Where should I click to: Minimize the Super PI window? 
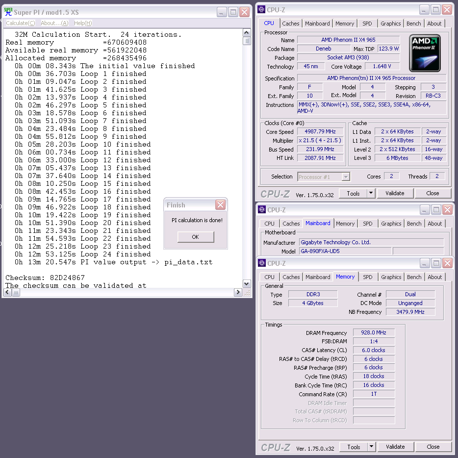click(222, 12)
